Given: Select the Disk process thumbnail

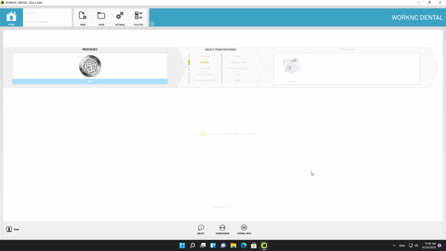Looking at the screenshot, I should (90, 66).
